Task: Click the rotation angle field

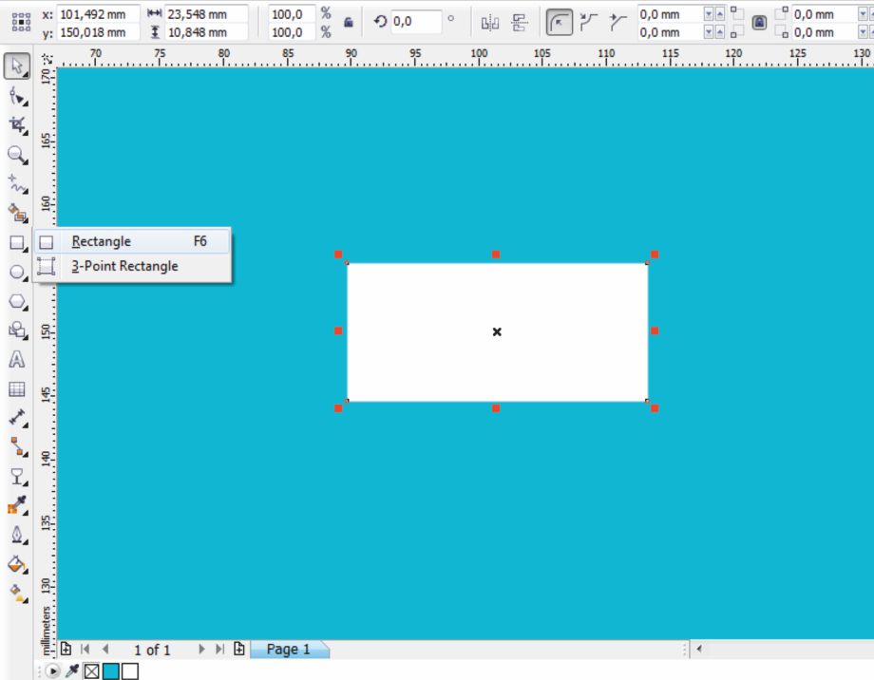Action: click(416, 22)
